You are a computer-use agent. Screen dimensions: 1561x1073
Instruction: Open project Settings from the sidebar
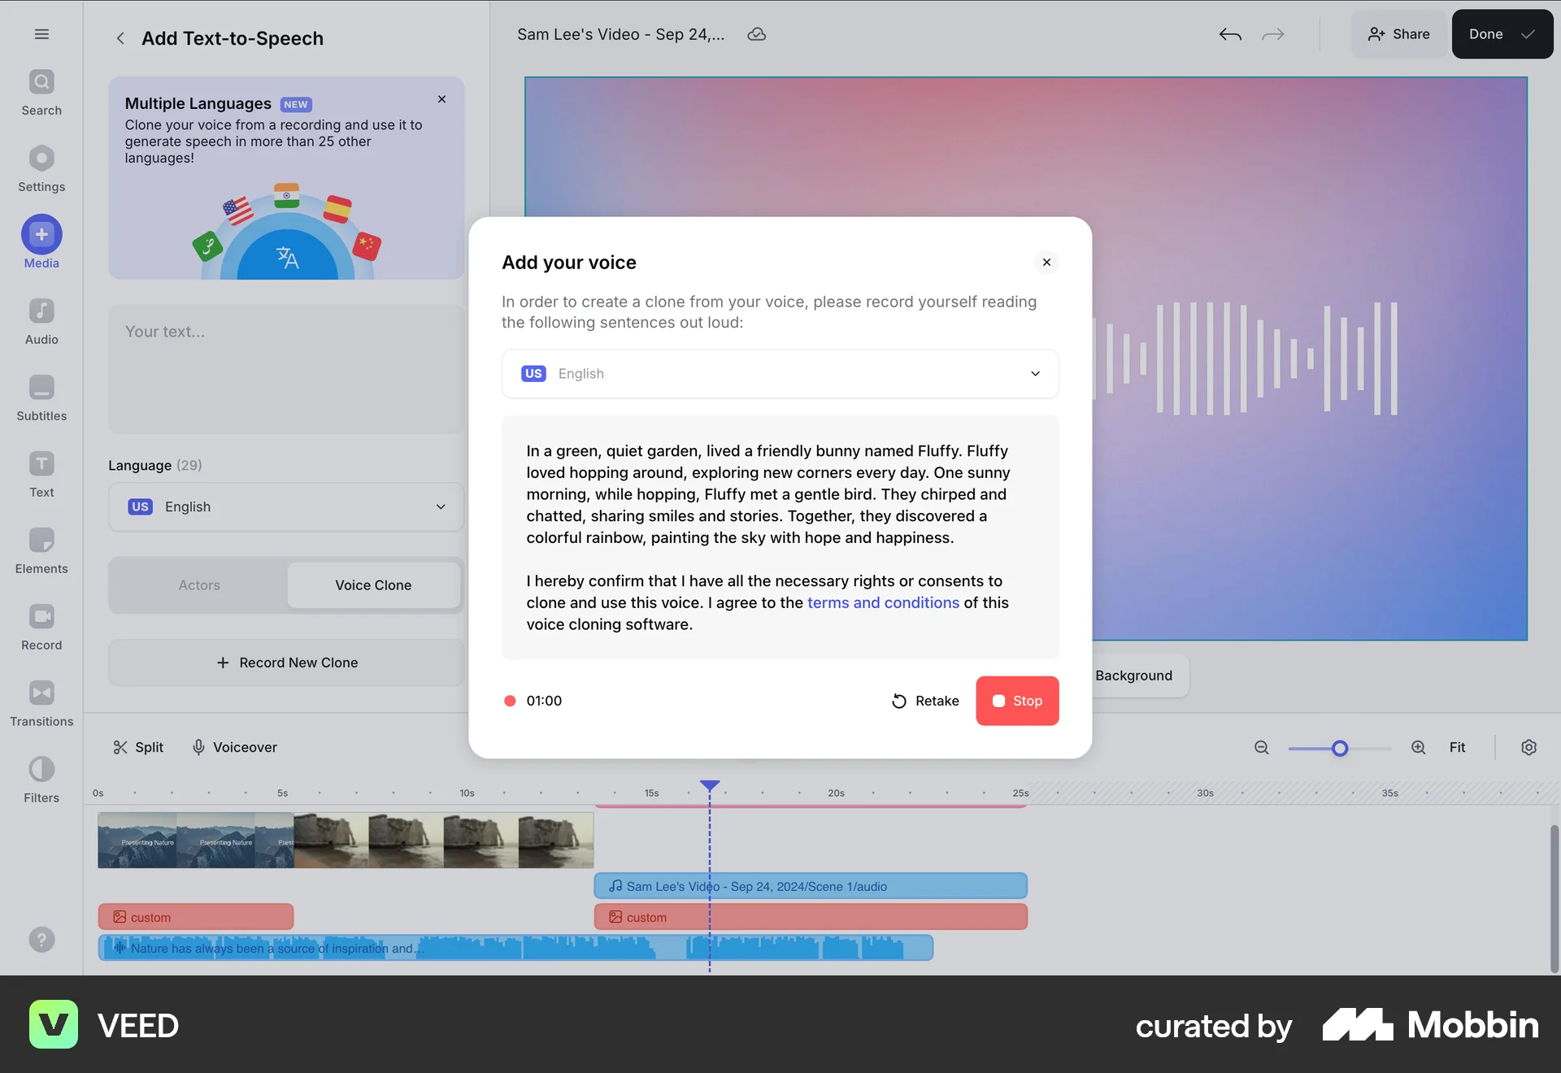coord(41,167)
